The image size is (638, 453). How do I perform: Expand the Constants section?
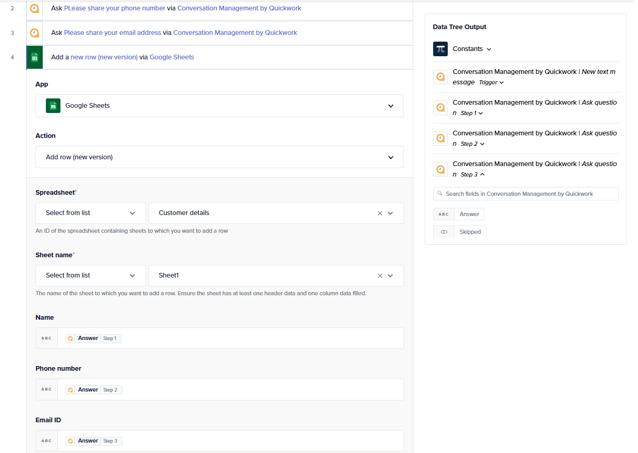(489, 49)
